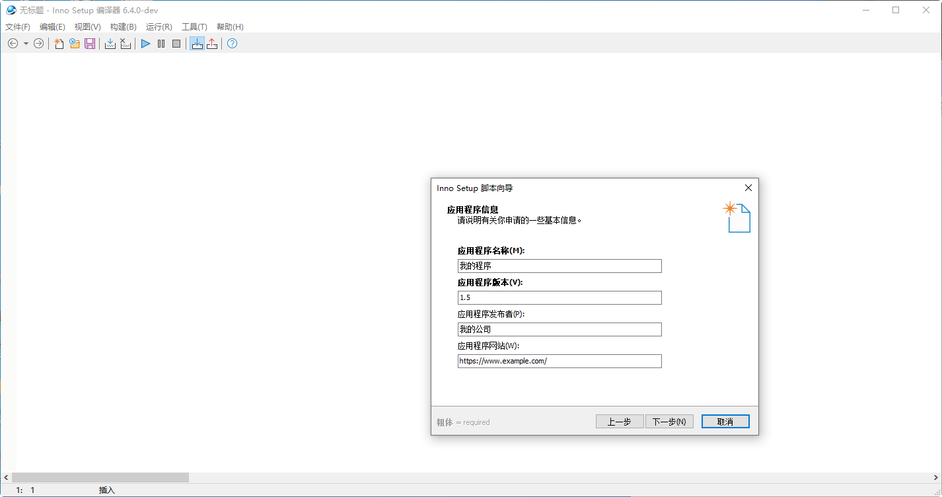
Task: Click the 下一步(N) button
Action: click(x=669, y=422)
